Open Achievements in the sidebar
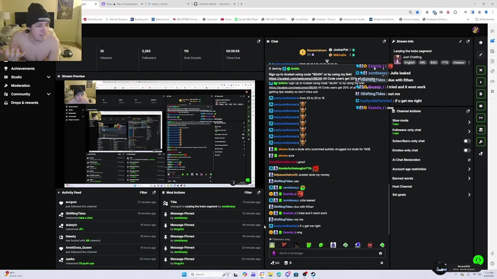Image resolution: width=497 pixels, height=279 pixels. point(23,69)
